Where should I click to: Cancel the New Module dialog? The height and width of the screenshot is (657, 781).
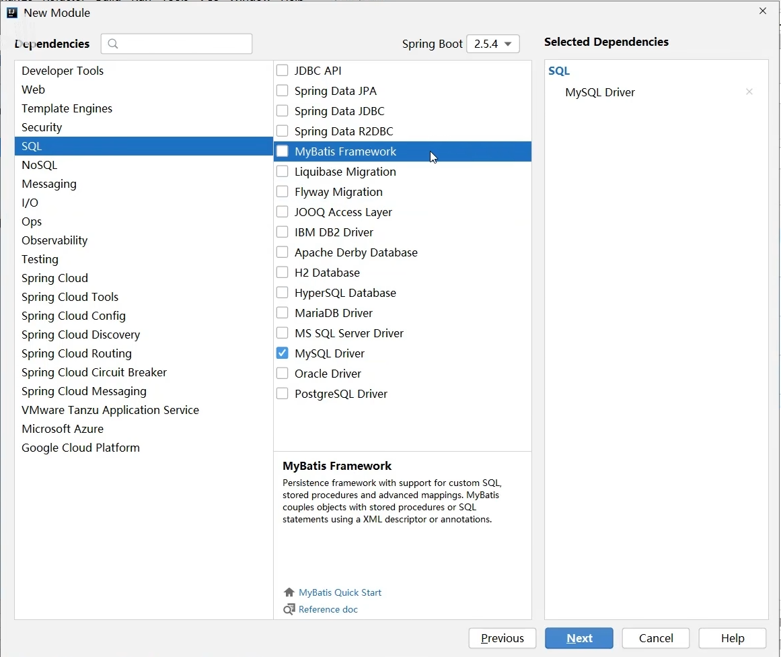[x=655, y=638]
